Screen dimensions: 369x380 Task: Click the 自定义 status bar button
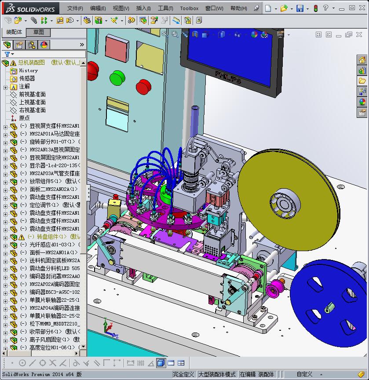coord(305,374)
